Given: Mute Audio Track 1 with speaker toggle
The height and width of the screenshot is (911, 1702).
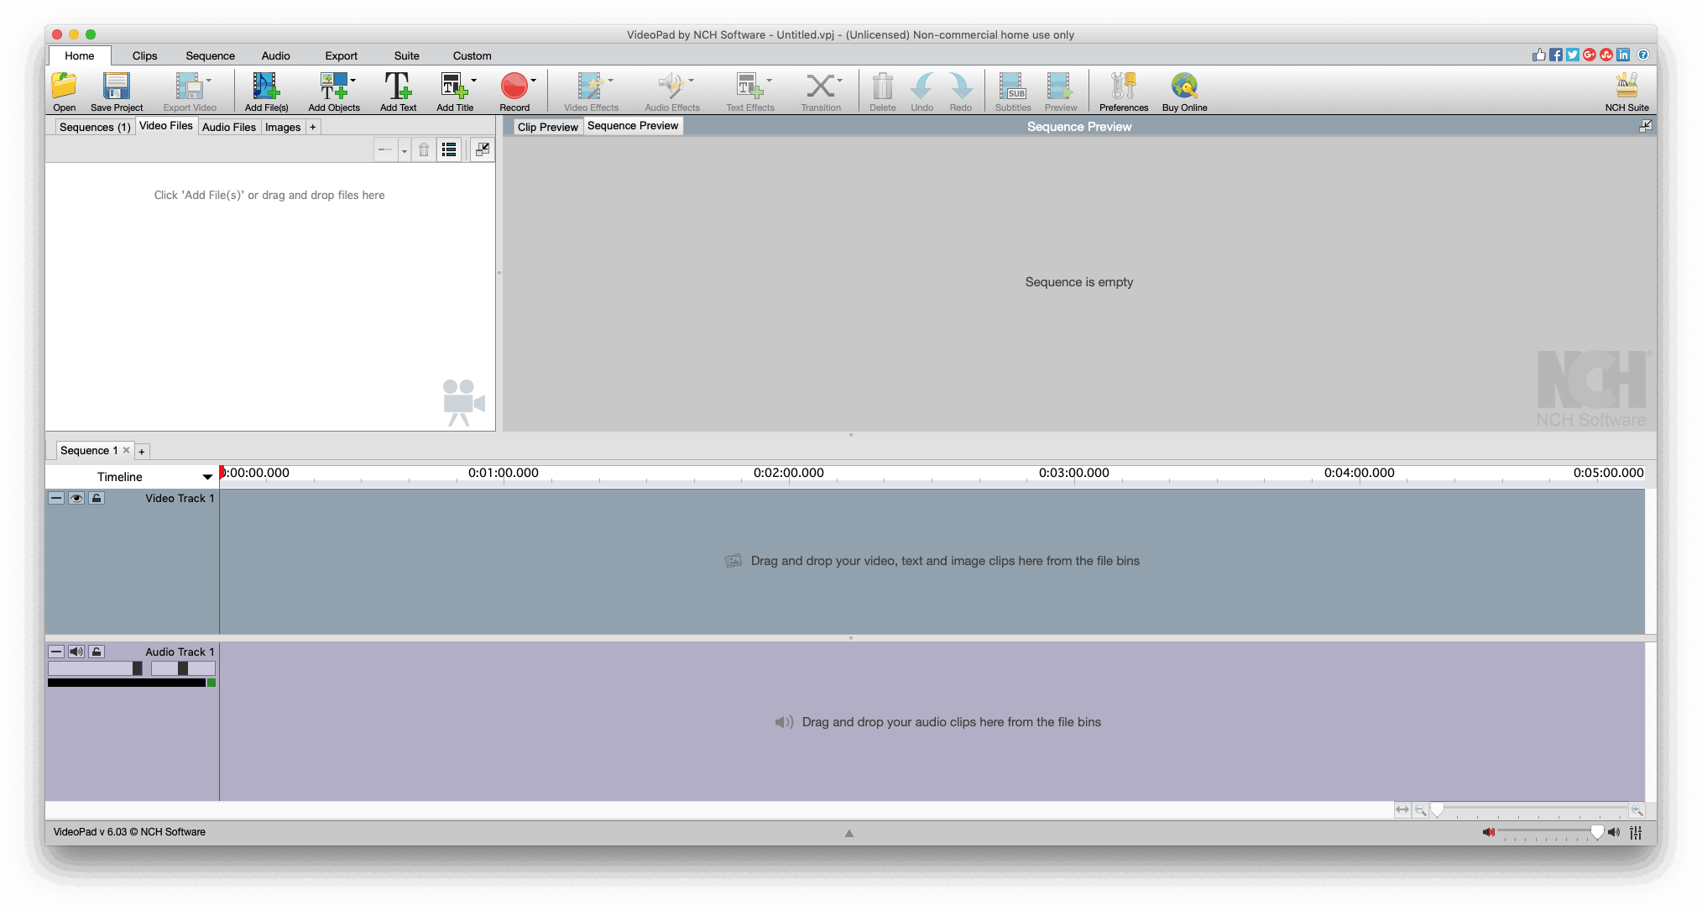Looking at the screenshot, I should (x=76, y=652).
